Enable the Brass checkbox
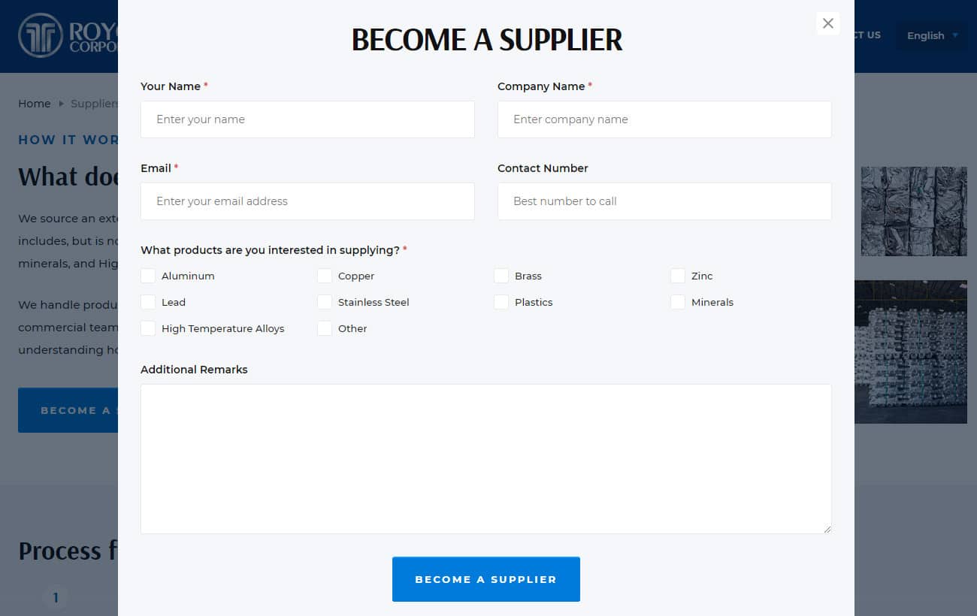This screenshot has width=977, height=616. [x=501, y=276]
